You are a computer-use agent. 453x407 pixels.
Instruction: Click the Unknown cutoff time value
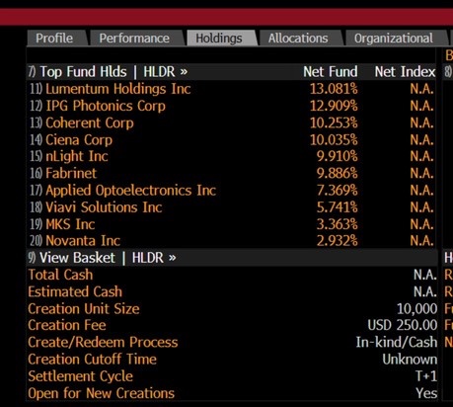pos(410,360)
